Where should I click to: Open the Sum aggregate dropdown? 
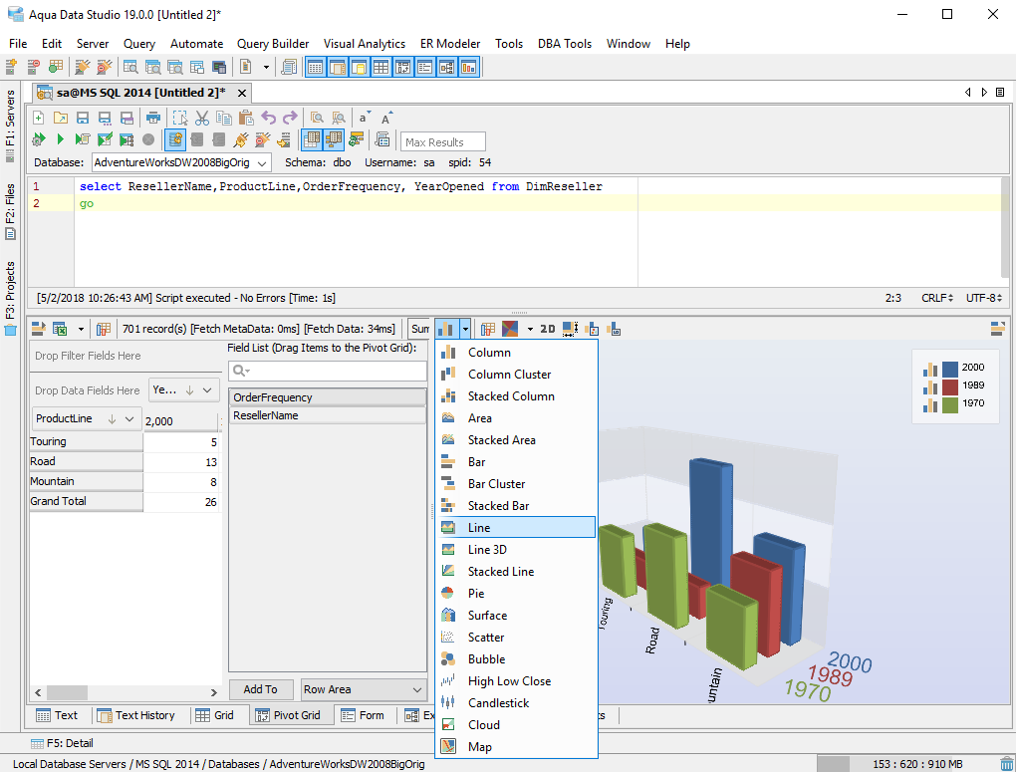pyautogui.click(x=420, y=329)
